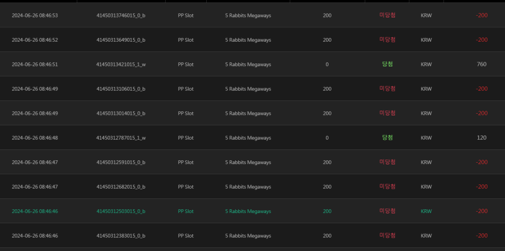Select transaction ID 41450313746015_0_b

point(121,16)
